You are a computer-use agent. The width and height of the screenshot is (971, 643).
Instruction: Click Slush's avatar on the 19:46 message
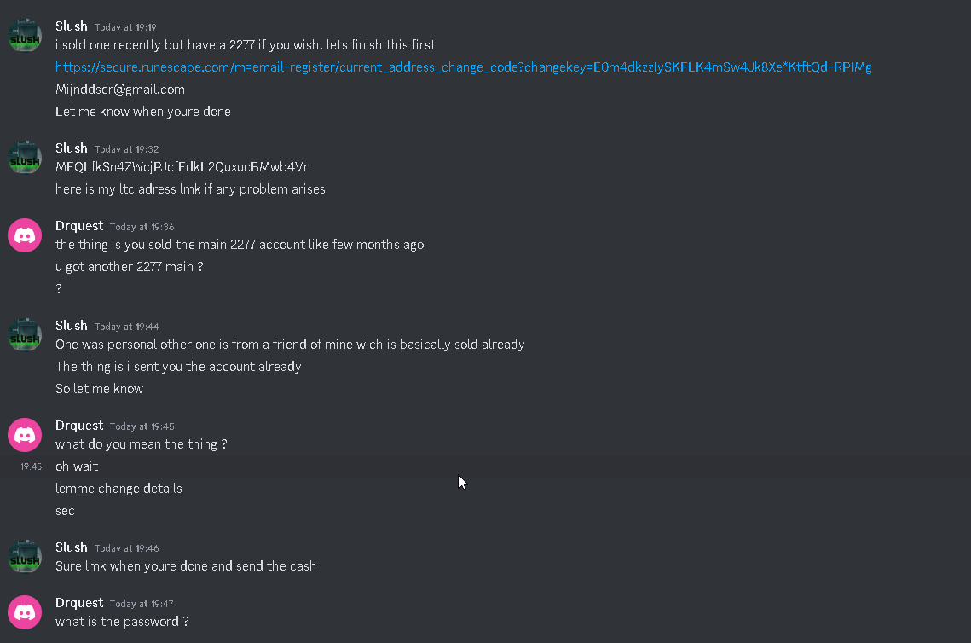click(x=25, y=556)
